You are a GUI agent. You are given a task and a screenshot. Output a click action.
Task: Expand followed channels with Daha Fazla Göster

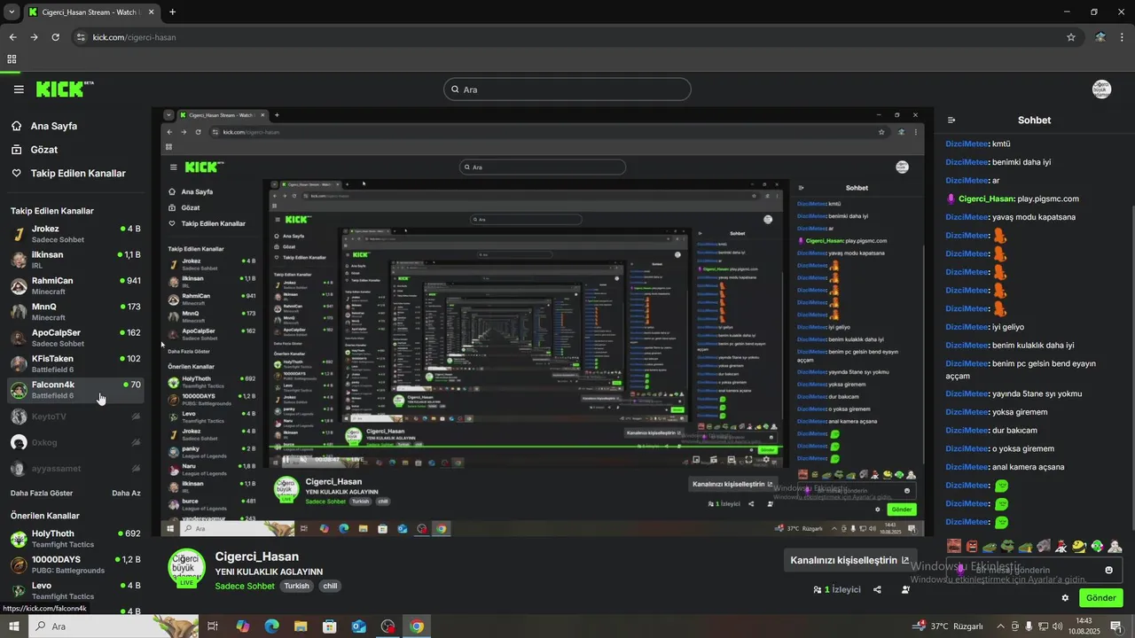[42, 493]
